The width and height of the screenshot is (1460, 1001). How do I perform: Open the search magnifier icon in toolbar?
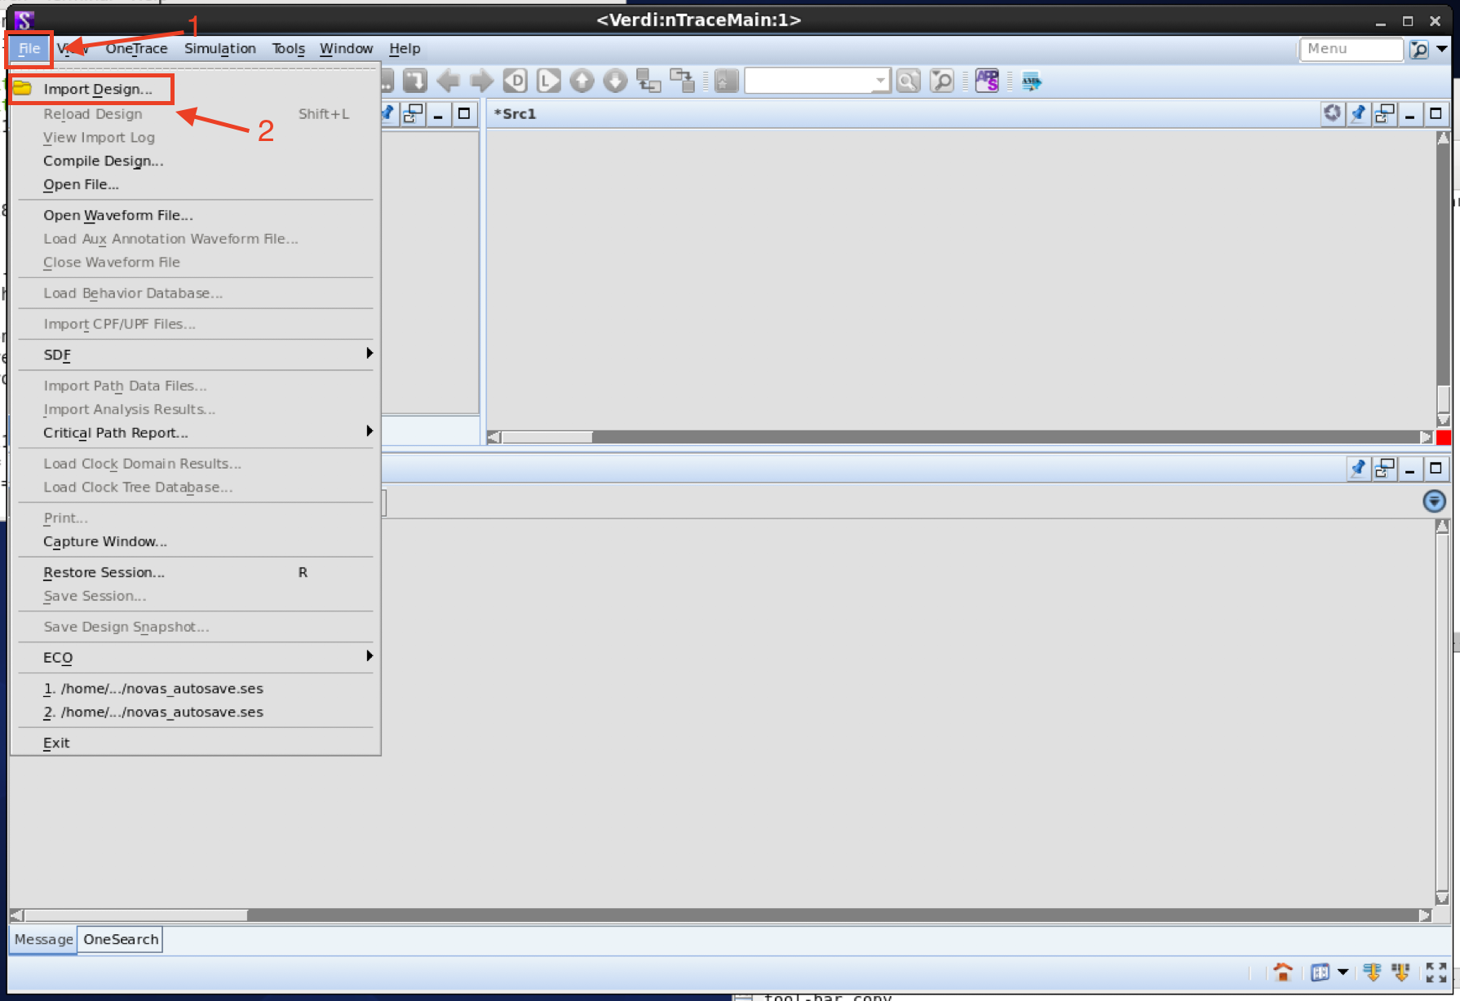pos(908,81)
